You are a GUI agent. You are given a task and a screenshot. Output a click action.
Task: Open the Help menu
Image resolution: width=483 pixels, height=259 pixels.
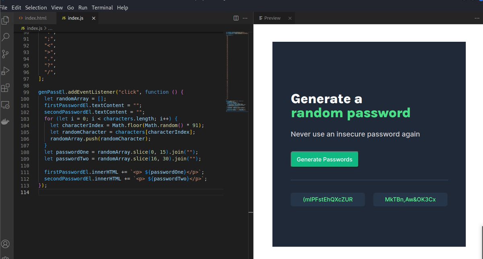tap(122, 8)
